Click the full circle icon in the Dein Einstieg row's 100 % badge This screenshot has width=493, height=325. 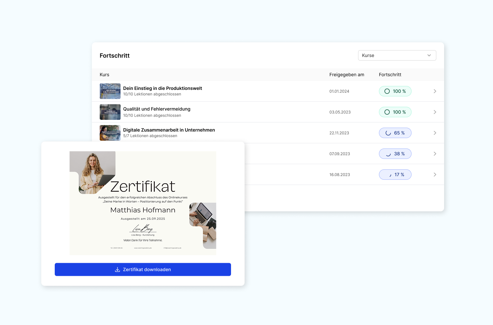point(387,91)
